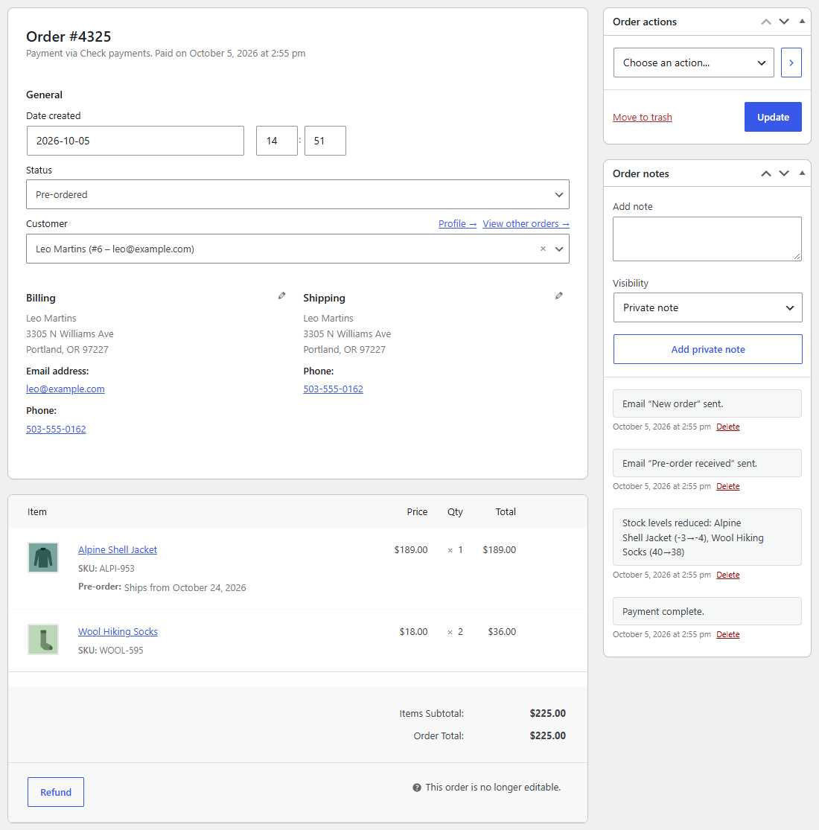Move Order notes panel up
819x830 pixels.
coord(765,173)
